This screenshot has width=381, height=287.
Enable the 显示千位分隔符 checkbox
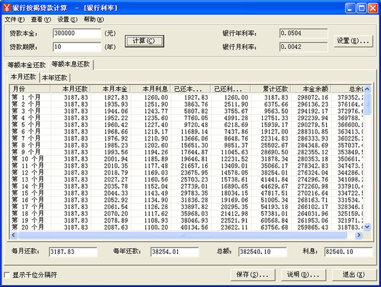click(x=7, y=275)
